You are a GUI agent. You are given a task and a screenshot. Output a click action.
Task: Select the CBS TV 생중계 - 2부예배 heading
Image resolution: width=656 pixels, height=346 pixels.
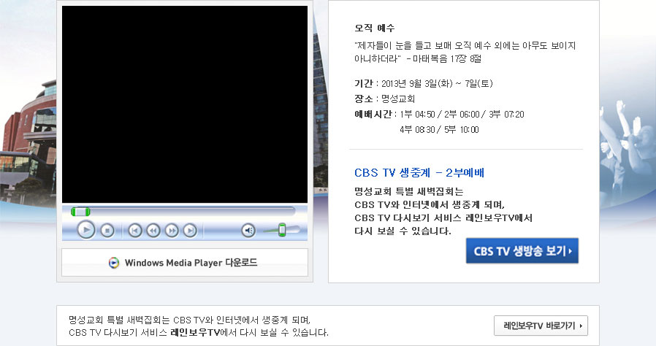(419, 173)
